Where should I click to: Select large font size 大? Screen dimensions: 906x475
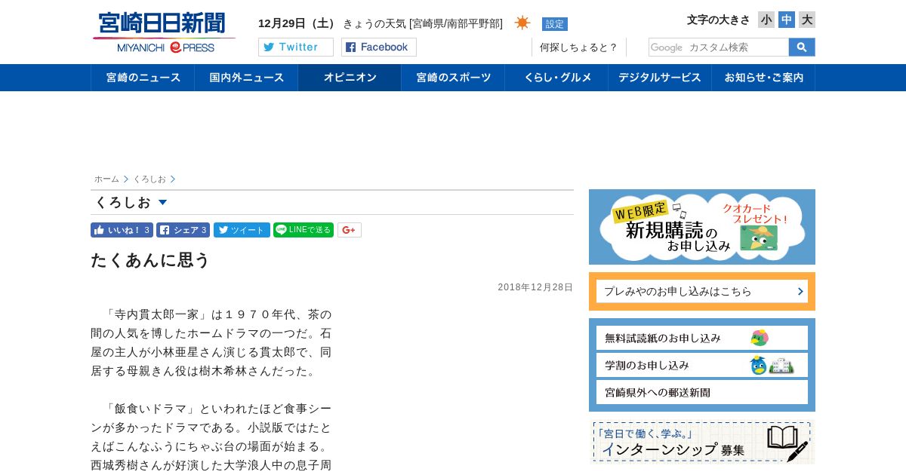[x=807, y=20]
